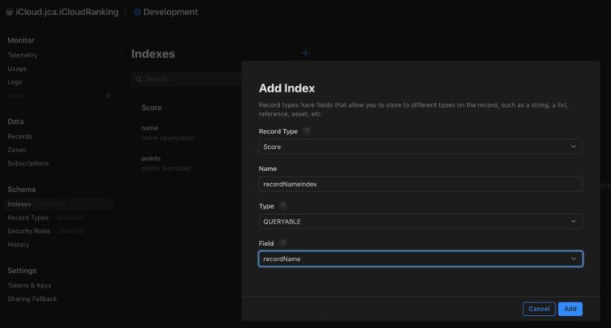The width and height of the screenshot is (611, 328).
Task: Expand the Field dropdown showing recordName
Action: [x=420, y=259]
